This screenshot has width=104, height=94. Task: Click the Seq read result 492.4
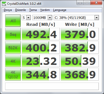[41, 34]
